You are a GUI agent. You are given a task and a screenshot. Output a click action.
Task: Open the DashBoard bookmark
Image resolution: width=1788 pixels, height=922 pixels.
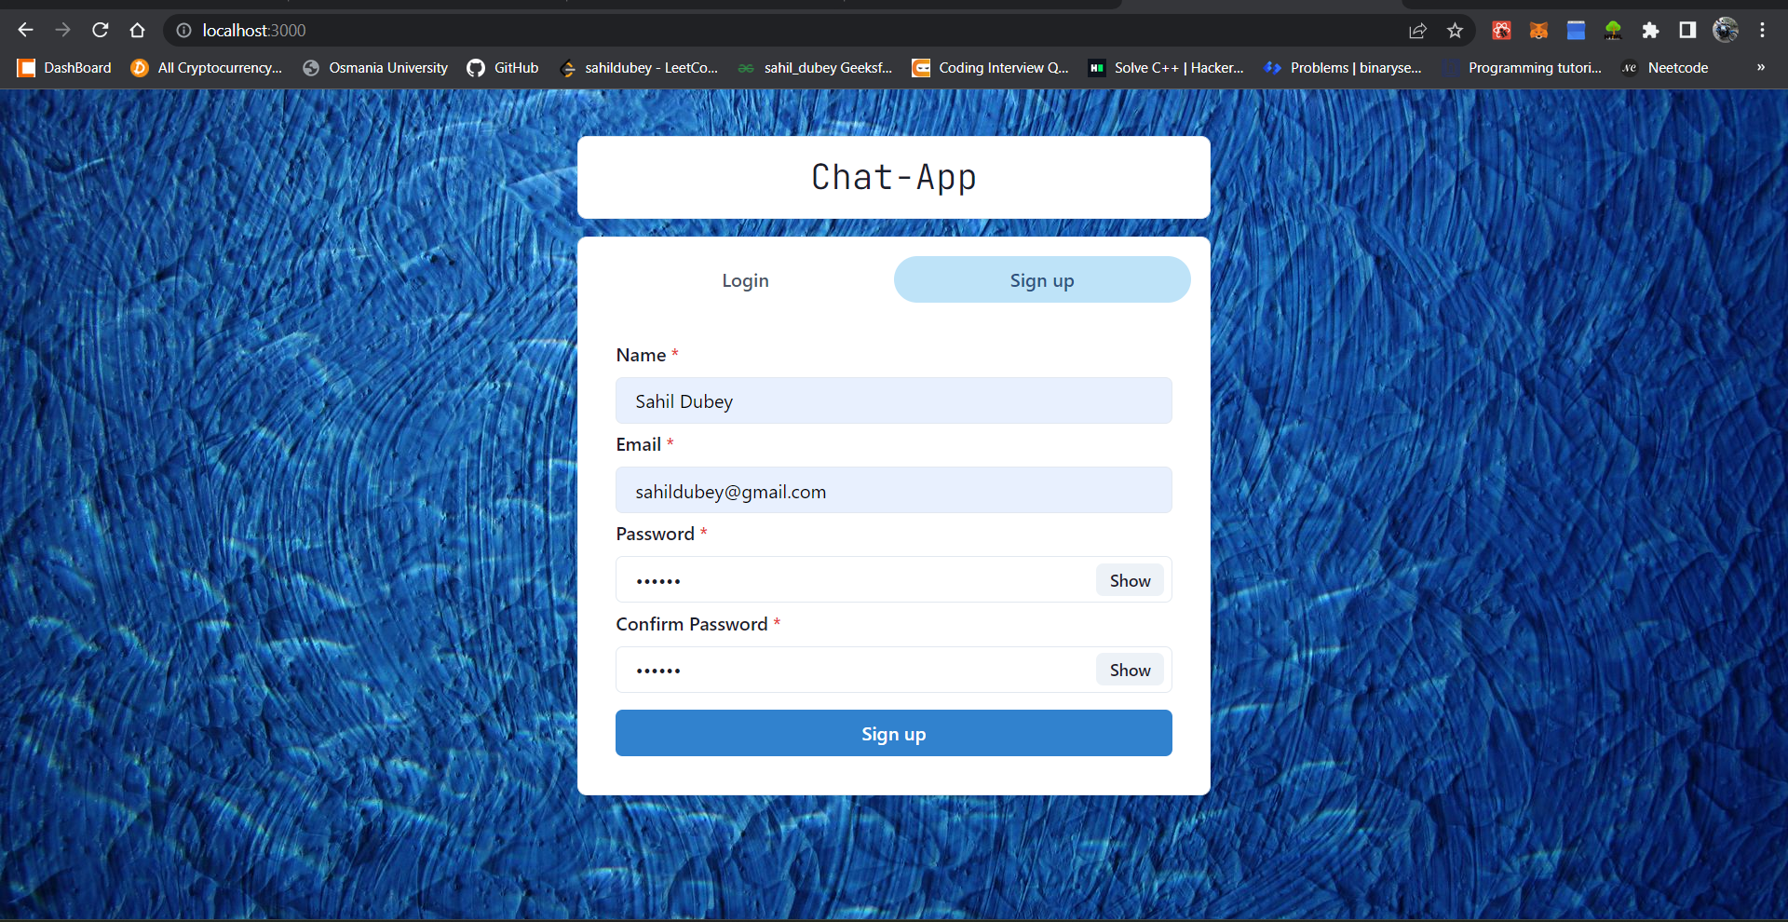pos(64,68)
